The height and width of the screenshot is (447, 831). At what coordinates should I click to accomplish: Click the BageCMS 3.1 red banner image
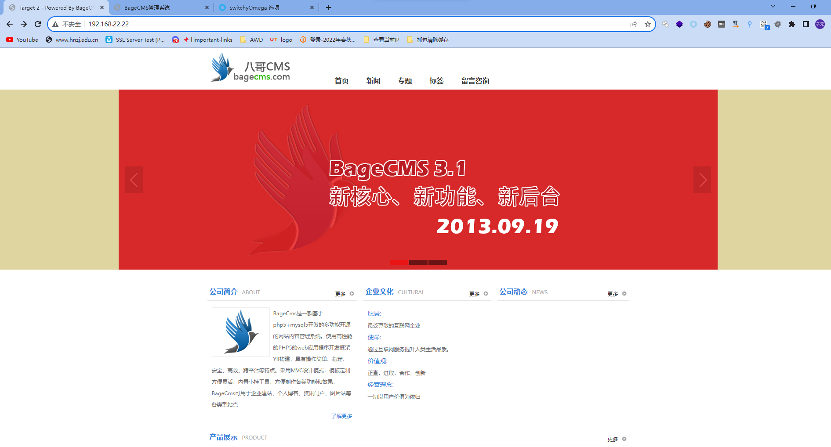(x=418, y=180)
